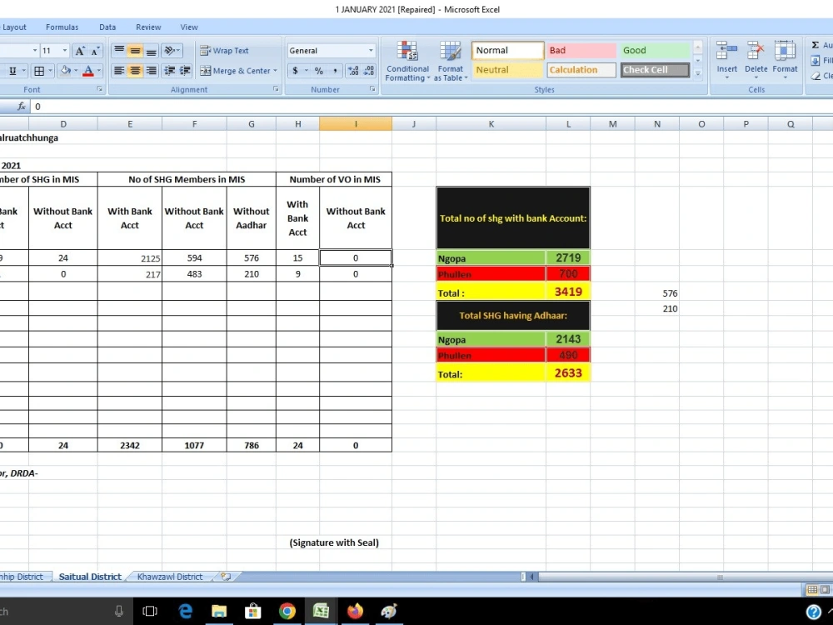Viewport: 833px width, 625px height.
Task: Click the Accounting Number Format dollar icon
Action: pos(296,71)
